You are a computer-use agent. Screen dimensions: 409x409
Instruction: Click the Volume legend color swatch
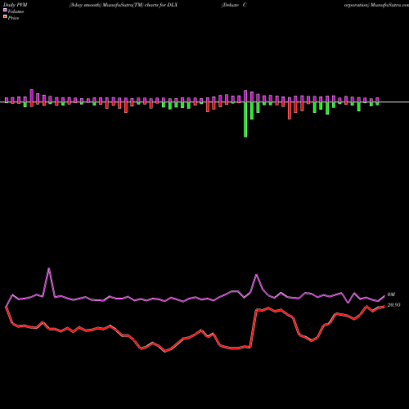5,11
